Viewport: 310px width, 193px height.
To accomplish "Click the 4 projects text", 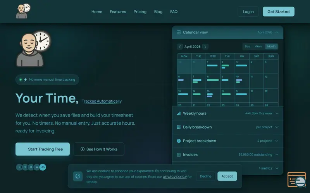I will pos(265,141).
